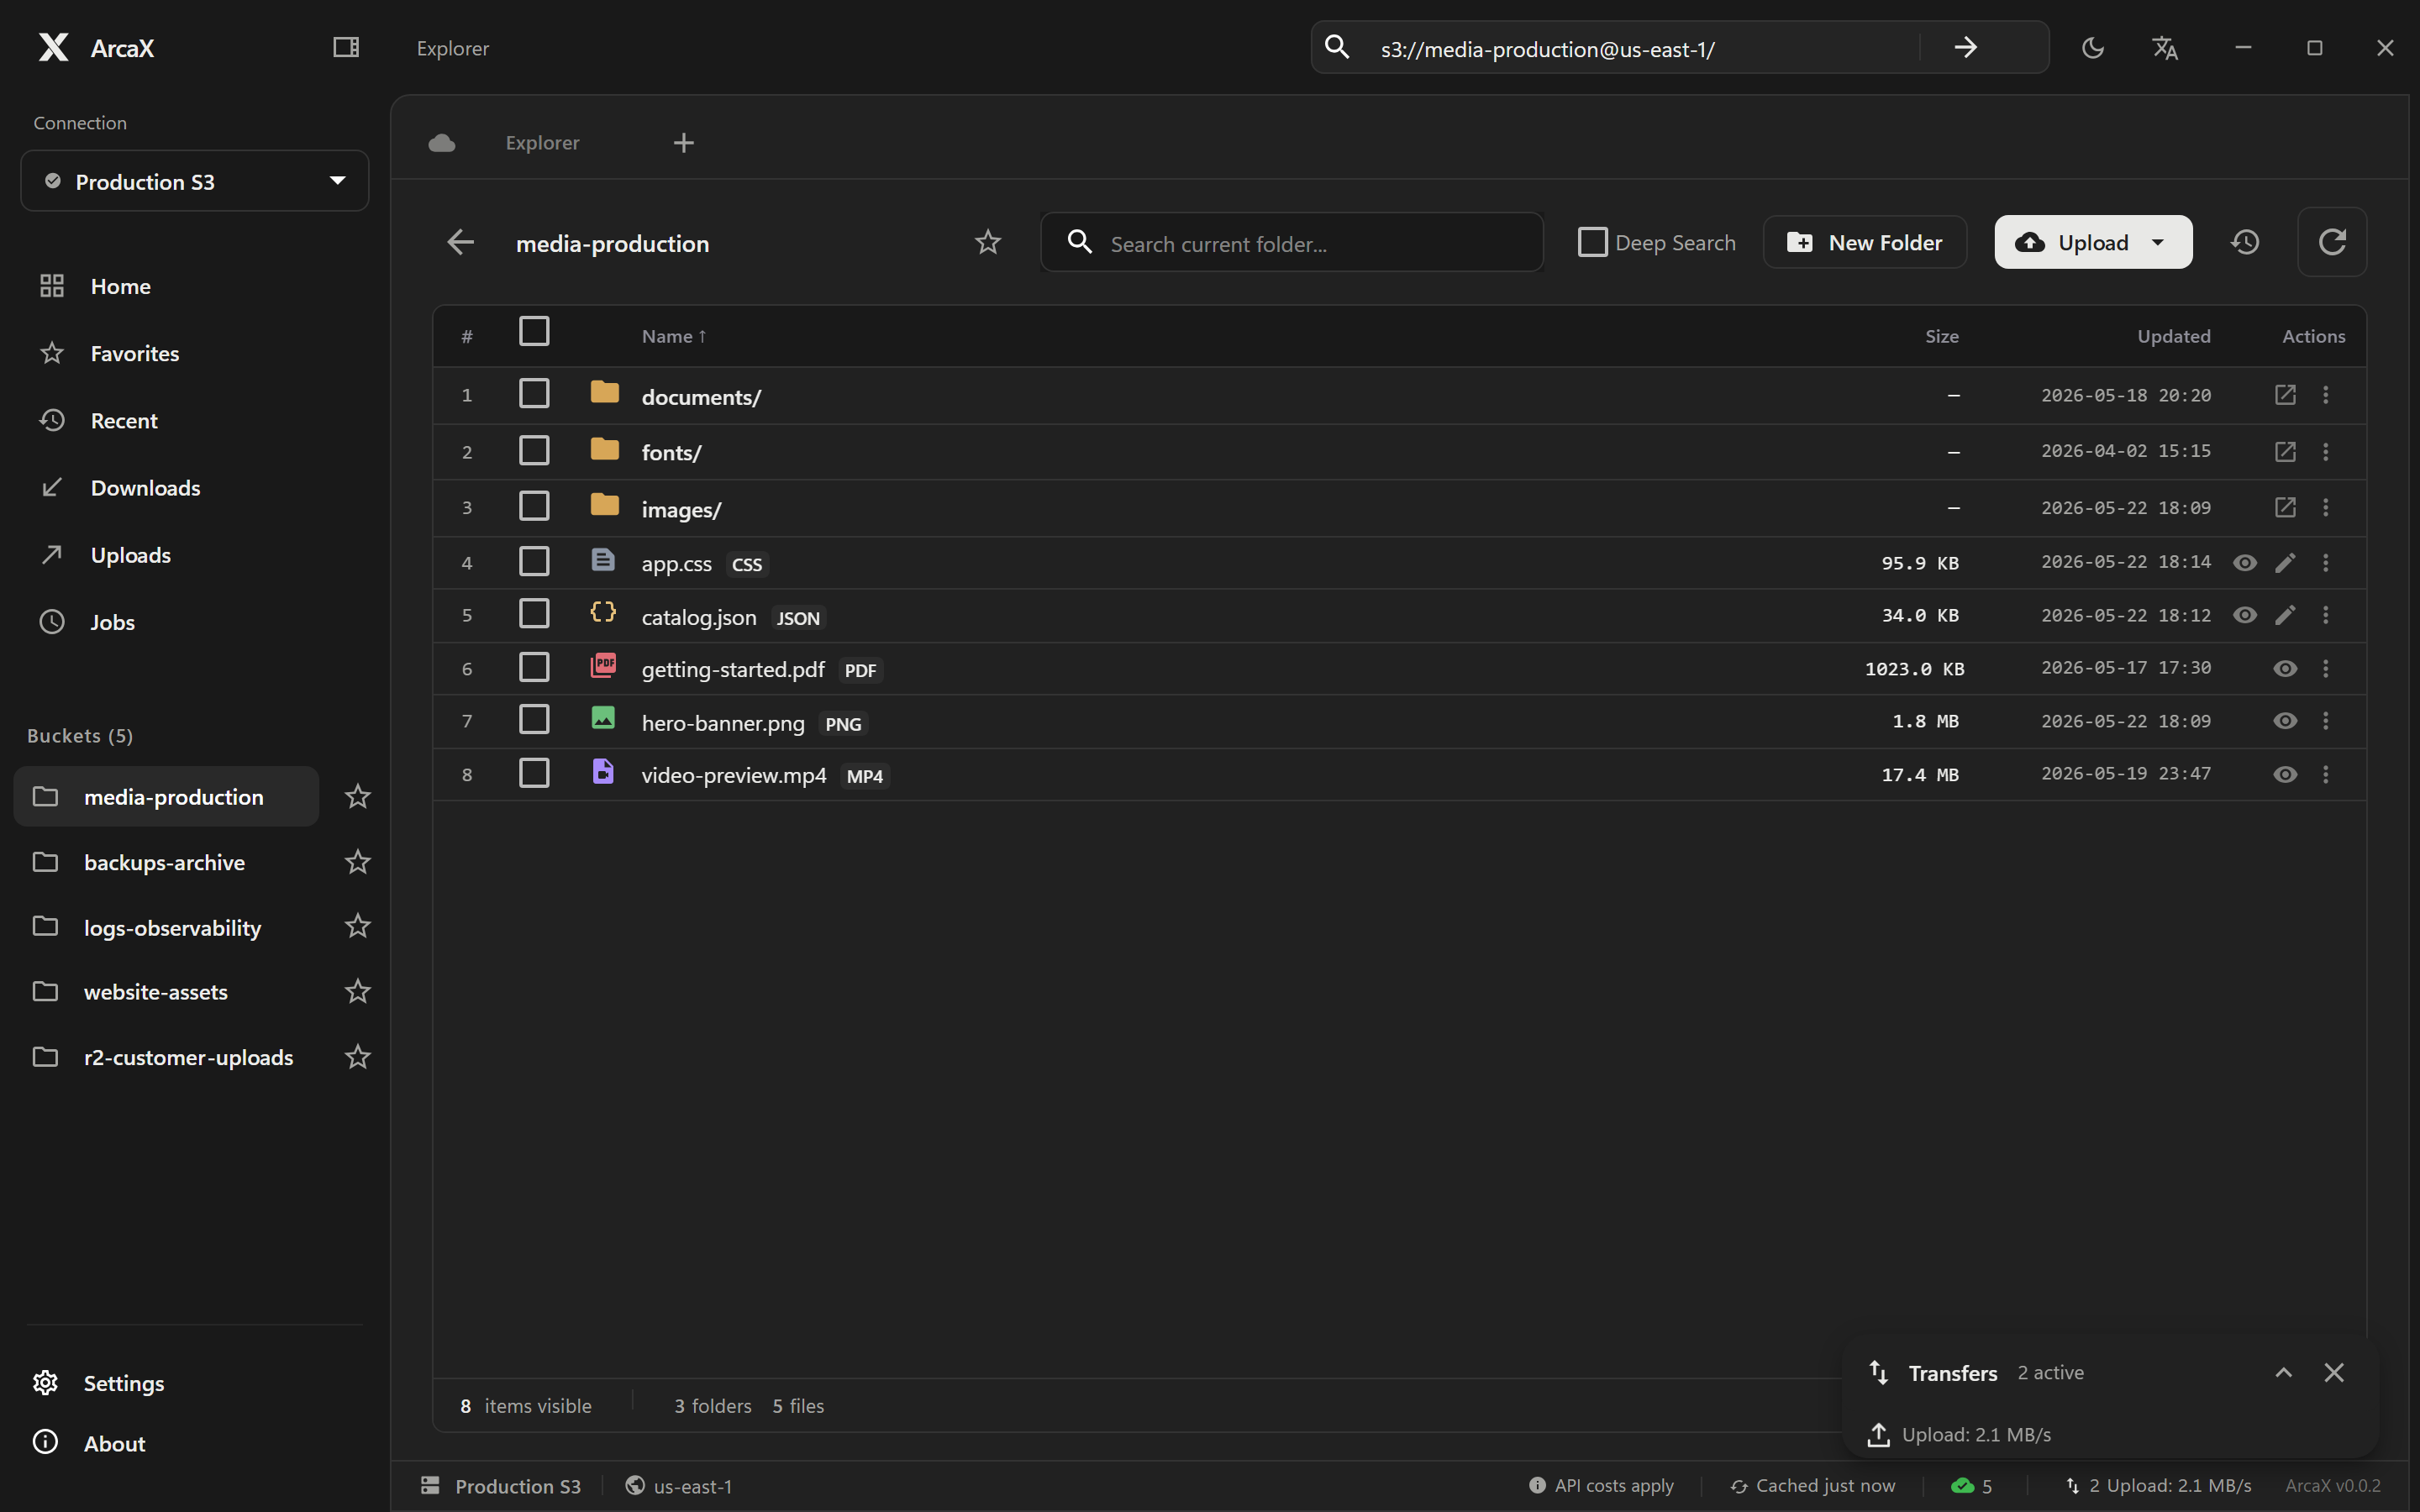Refresh the folder listing
The height and width of the screenshot is (1512, 2420).
(x=2332, y=242)
